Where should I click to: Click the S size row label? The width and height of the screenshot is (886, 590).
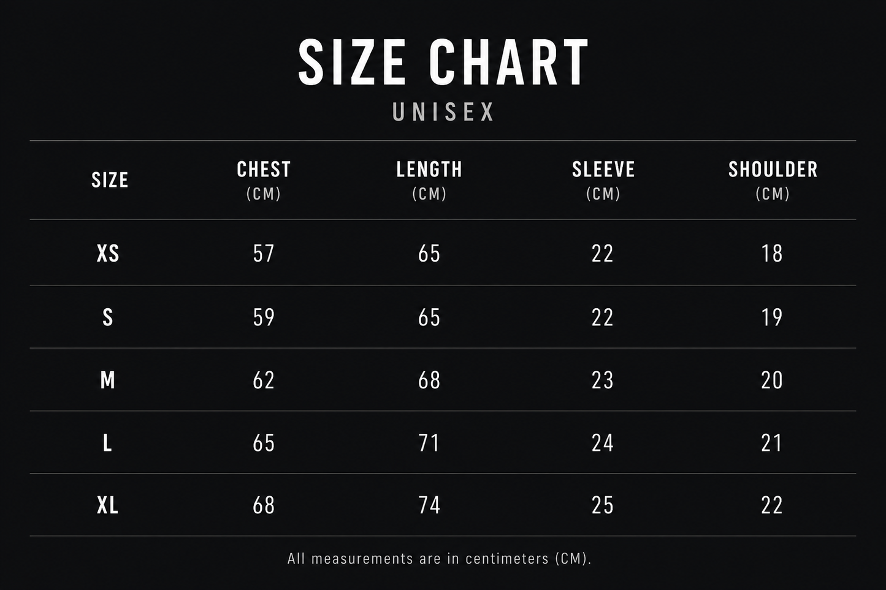[107, 317]
